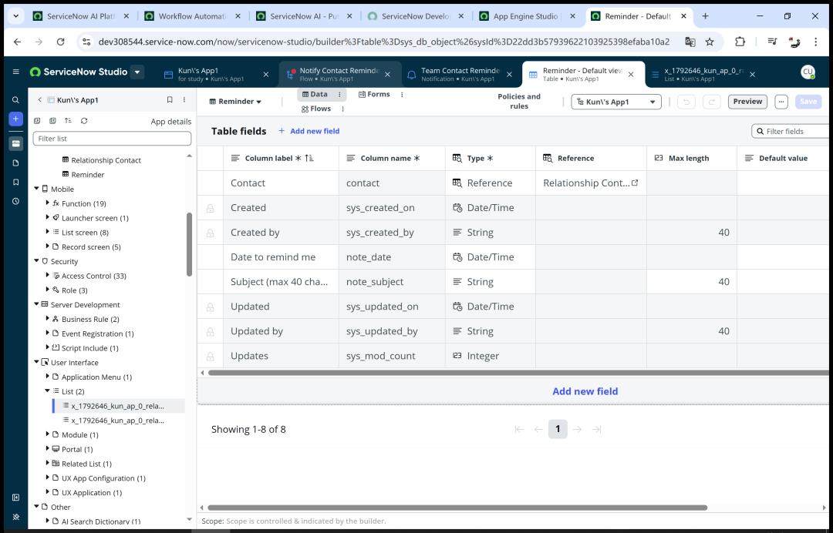Click the note_date column name cell

pos(392,256)
